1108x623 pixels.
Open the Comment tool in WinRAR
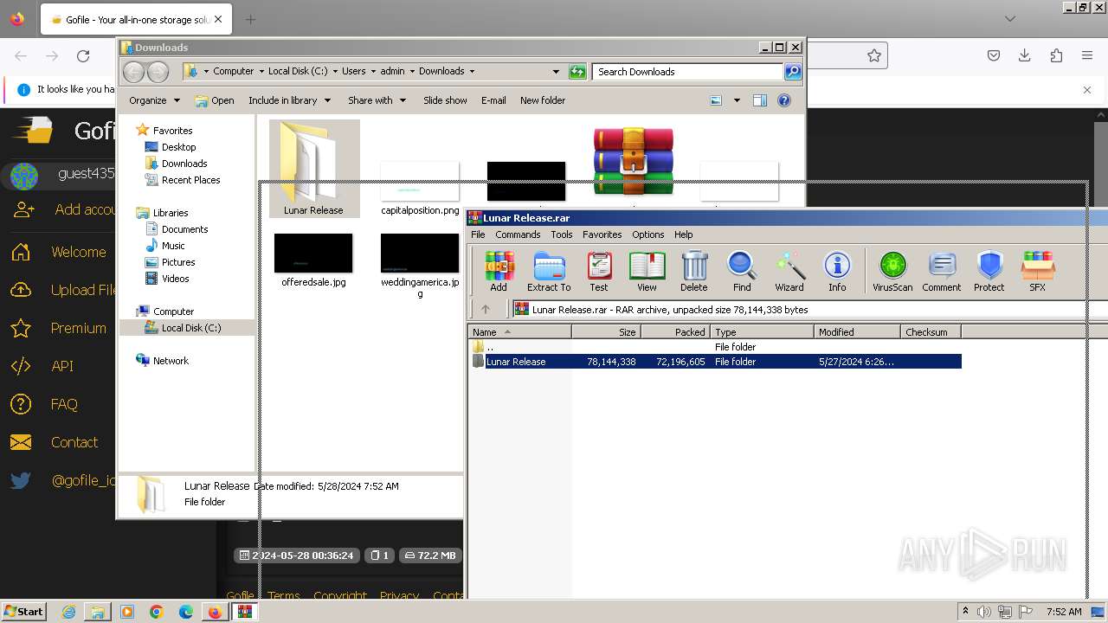pos(941,271)
